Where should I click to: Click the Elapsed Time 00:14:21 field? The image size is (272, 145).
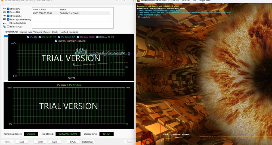point(107,134)
